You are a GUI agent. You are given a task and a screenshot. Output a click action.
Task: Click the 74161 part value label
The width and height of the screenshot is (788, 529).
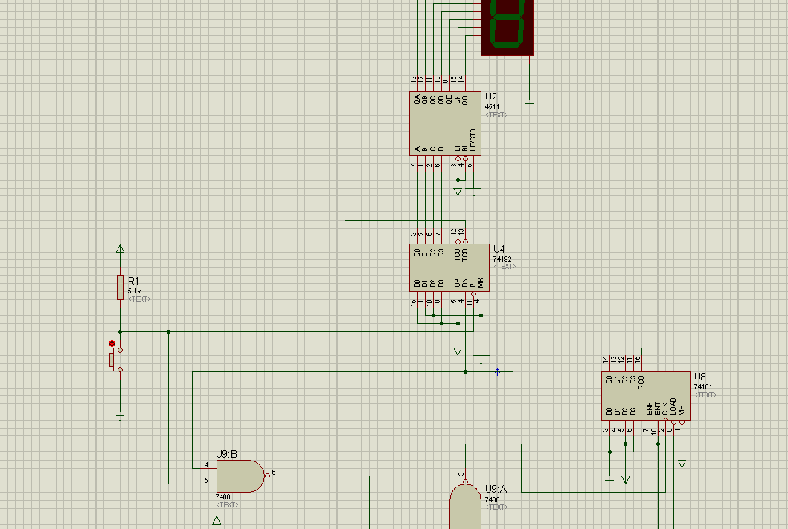[703, 387]
